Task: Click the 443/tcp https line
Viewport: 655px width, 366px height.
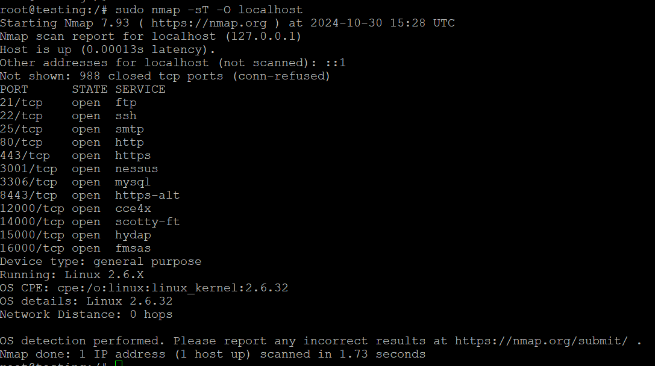Action: click(75, 156)
